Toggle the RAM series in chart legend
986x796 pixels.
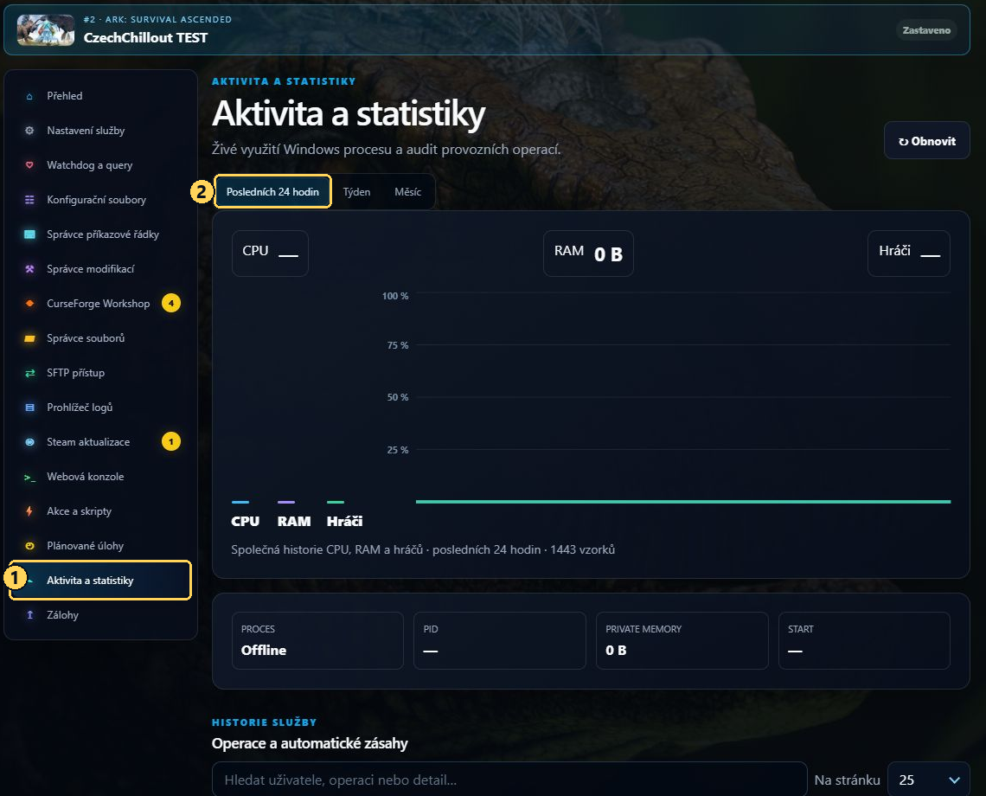tap(294, 515)
